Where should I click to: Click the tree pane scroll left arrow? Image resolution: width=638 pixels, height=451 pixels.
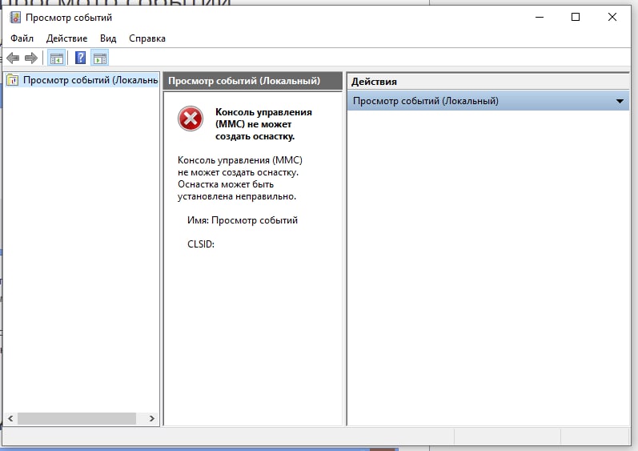10,418
